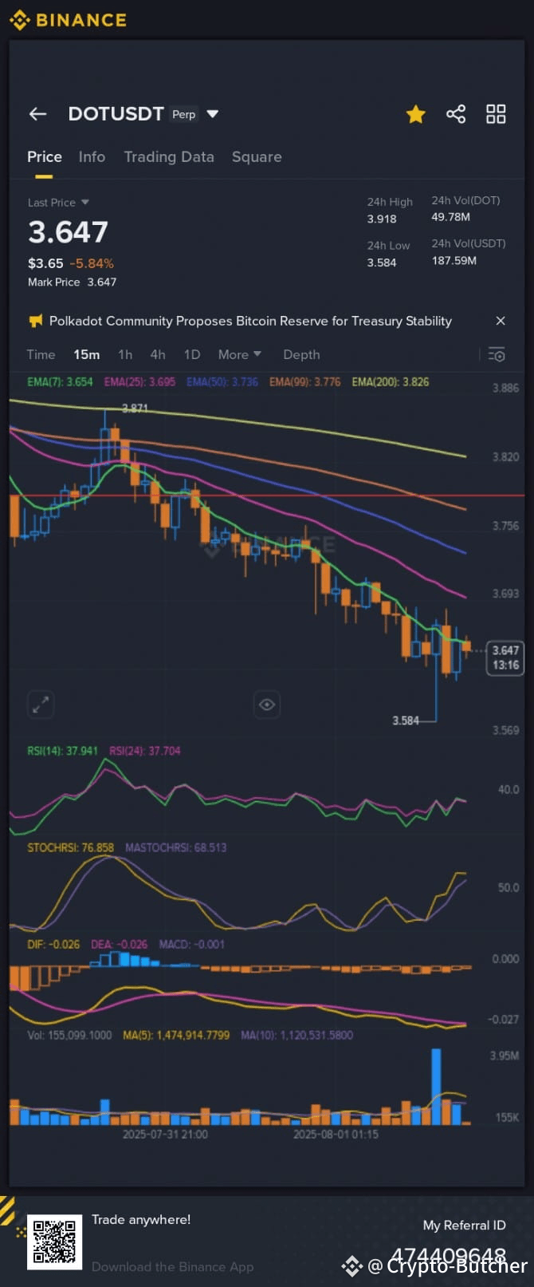This screenshot has width=534, height=1287.
Task: Expand the More intervals dropdown
Action: click(239, 354)
